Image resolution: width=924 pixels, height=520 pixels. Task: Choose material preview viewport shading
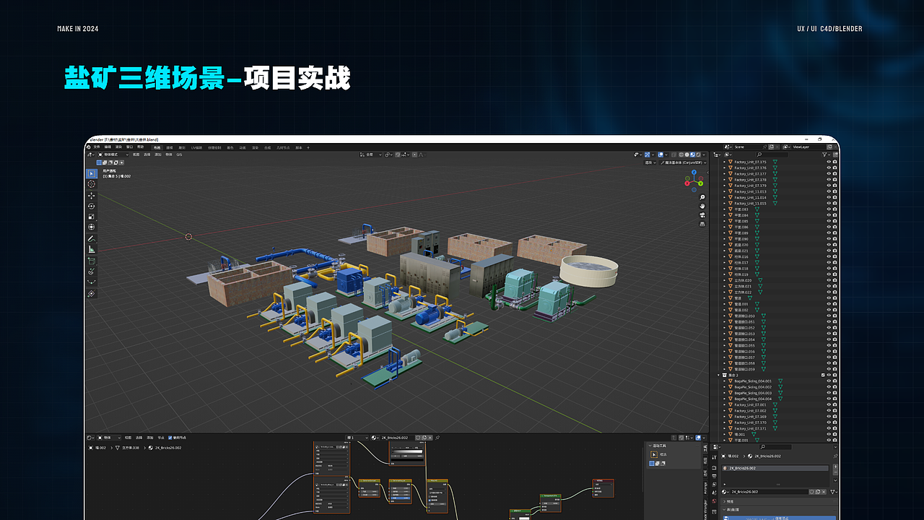pos(692,155)
